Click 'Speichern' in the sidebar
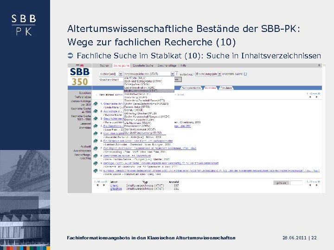The height and width of the screenshot is (250, 334). pos(85,93)
